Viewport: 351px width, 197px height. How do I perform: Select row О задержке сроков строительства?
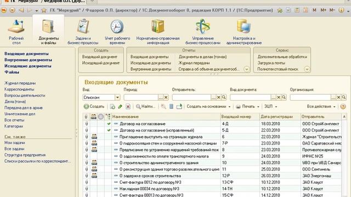coord(212,176)
